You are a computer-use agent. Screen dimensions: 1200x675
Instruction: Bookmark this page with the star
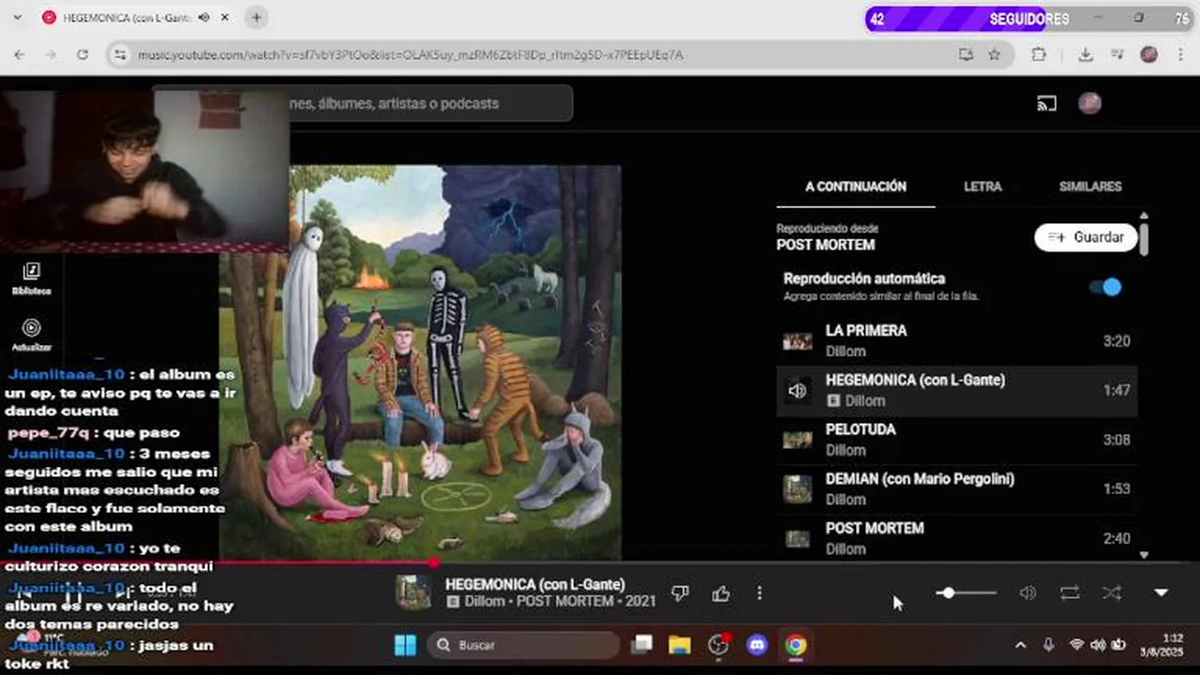[995, 55]
